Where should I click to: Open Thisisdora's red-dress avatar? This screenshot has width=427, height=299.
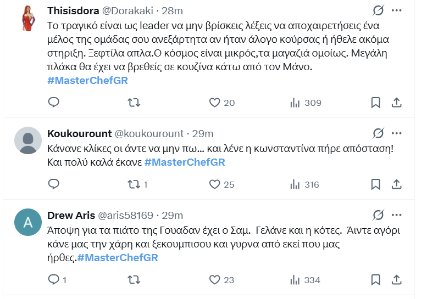(x=27, y=18)
